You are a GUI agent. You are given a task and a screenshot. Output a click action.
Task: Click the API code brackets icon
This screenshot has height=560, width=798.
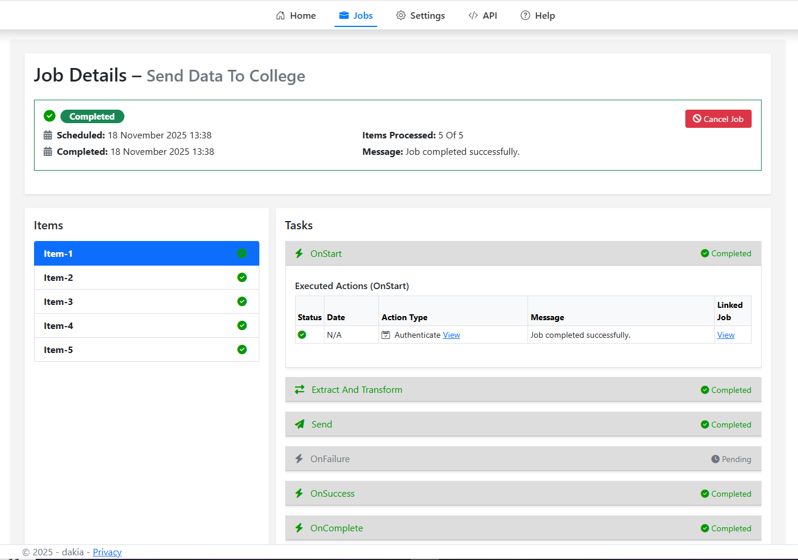[x=474, y=15]
